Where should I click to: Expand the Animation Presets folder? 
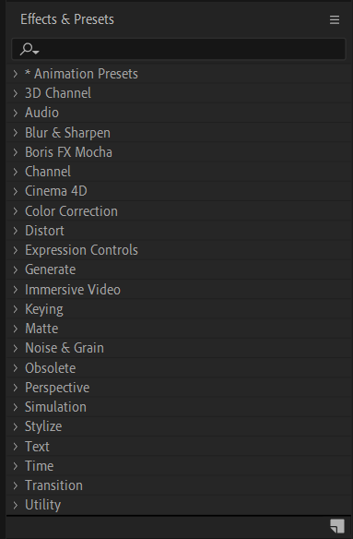16,74
